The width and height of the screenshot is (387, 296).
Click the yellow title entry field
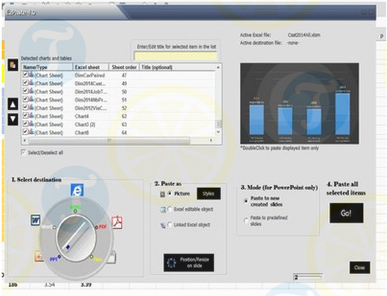point(176,56)
